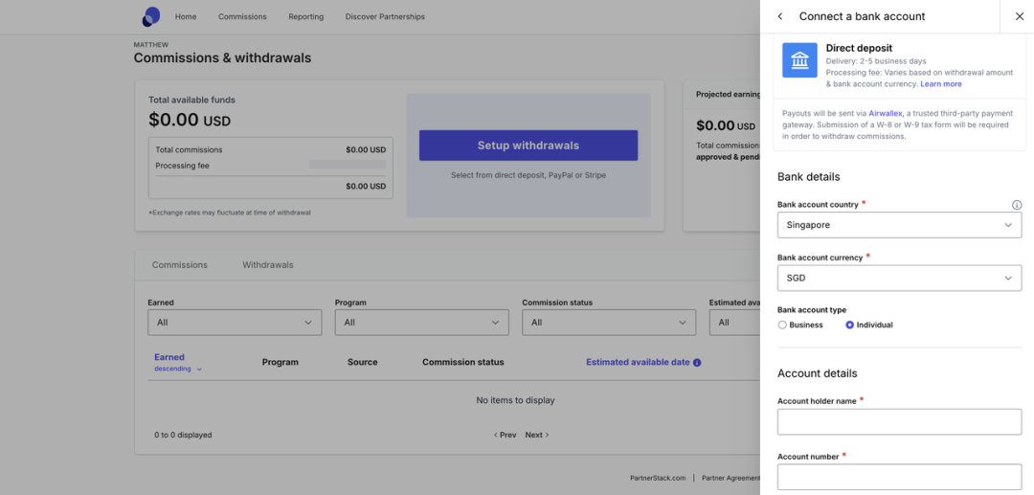Viewport: 1034px width, 495px height.
Task: Click the Direct deposit bank icon
Action: point(799,60)
